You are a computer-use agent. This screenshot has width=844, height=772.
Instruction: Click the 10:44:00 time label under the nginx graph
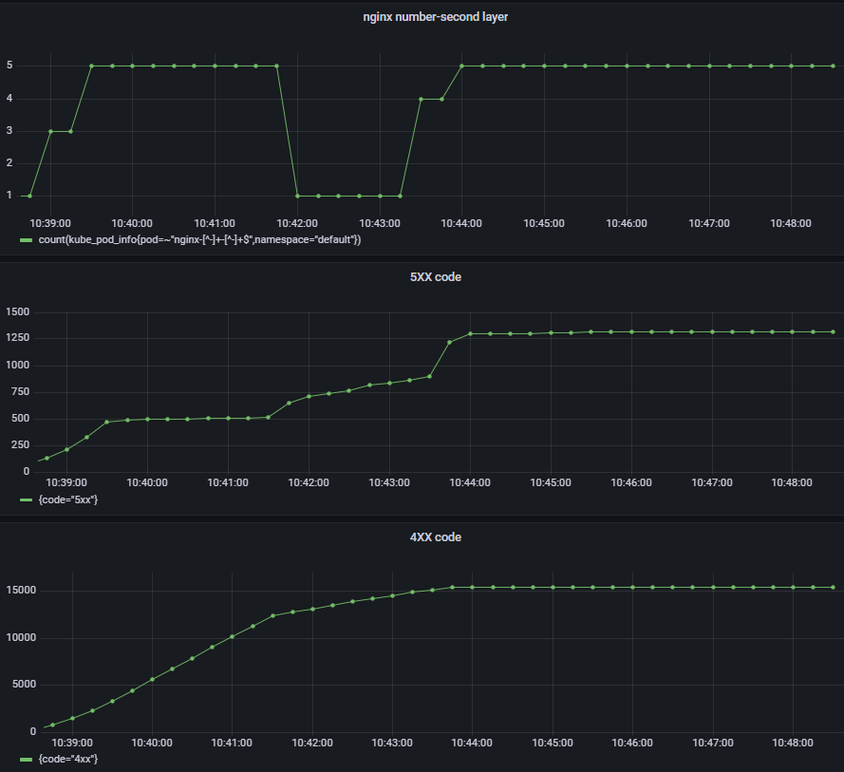coord(463,223)
